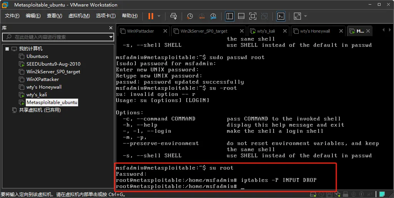Click the floppy drive status icon
This screenshot has height=198, width=394.
(x=329, y=195)
